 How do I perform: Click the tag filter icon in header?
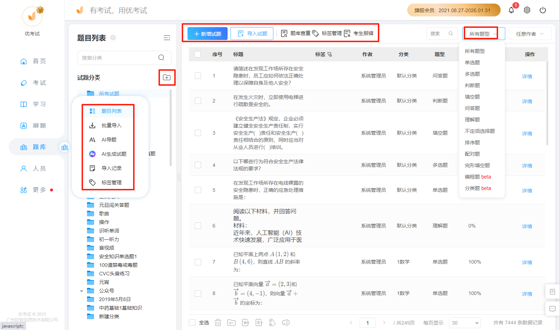[x=330, y=54]
